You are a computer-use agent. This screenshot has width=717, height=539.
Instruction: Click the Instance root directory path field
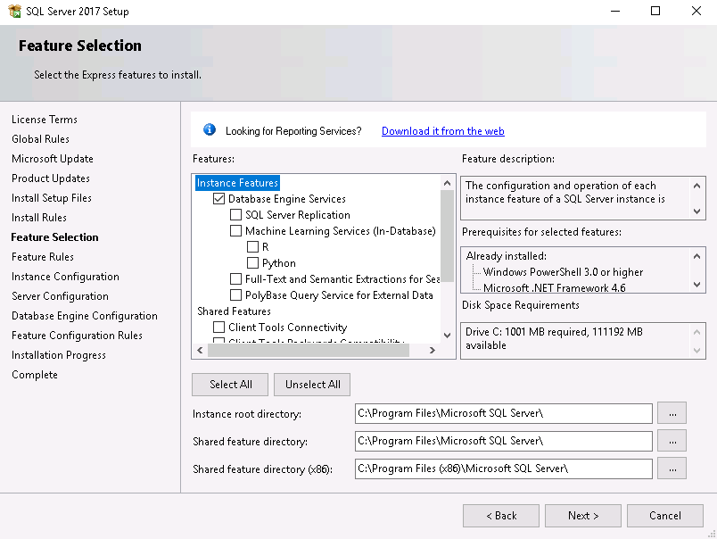click(504, 414)
